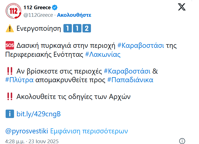This screenshot has width=199, height=144.
Task: Open the @pyrosvestiki mention
Action: tap(26, 131)
